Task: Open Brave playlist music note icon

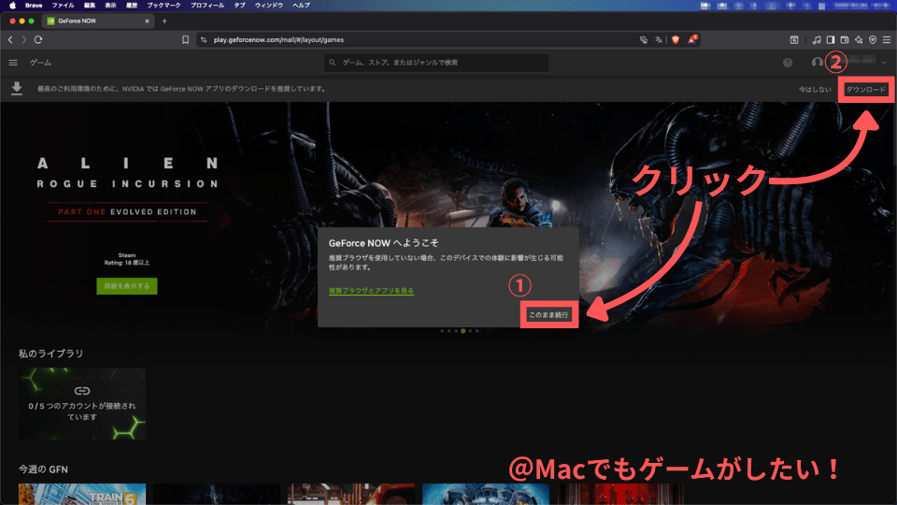Action: point(816,40)
